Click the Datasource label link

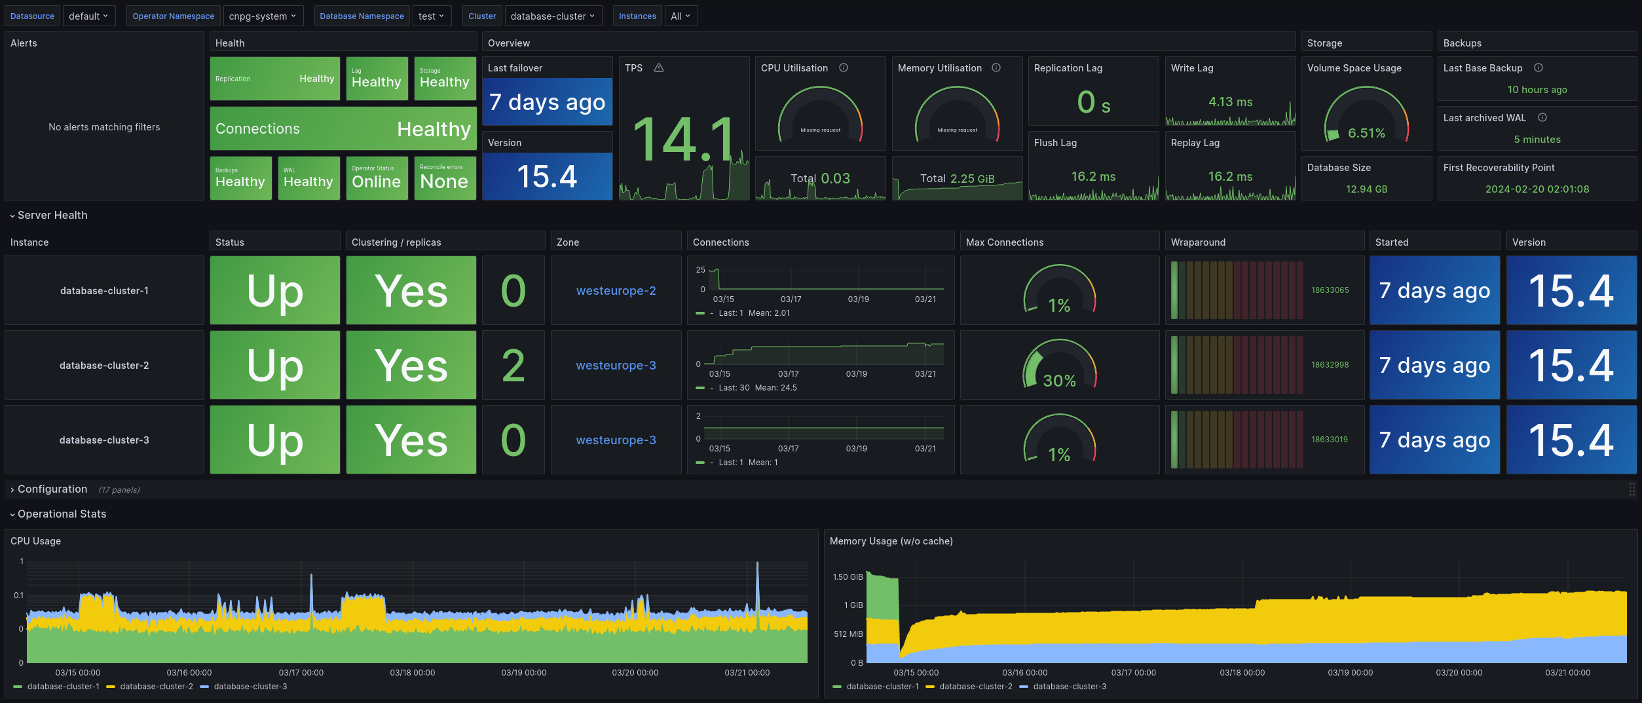[31, 15]
